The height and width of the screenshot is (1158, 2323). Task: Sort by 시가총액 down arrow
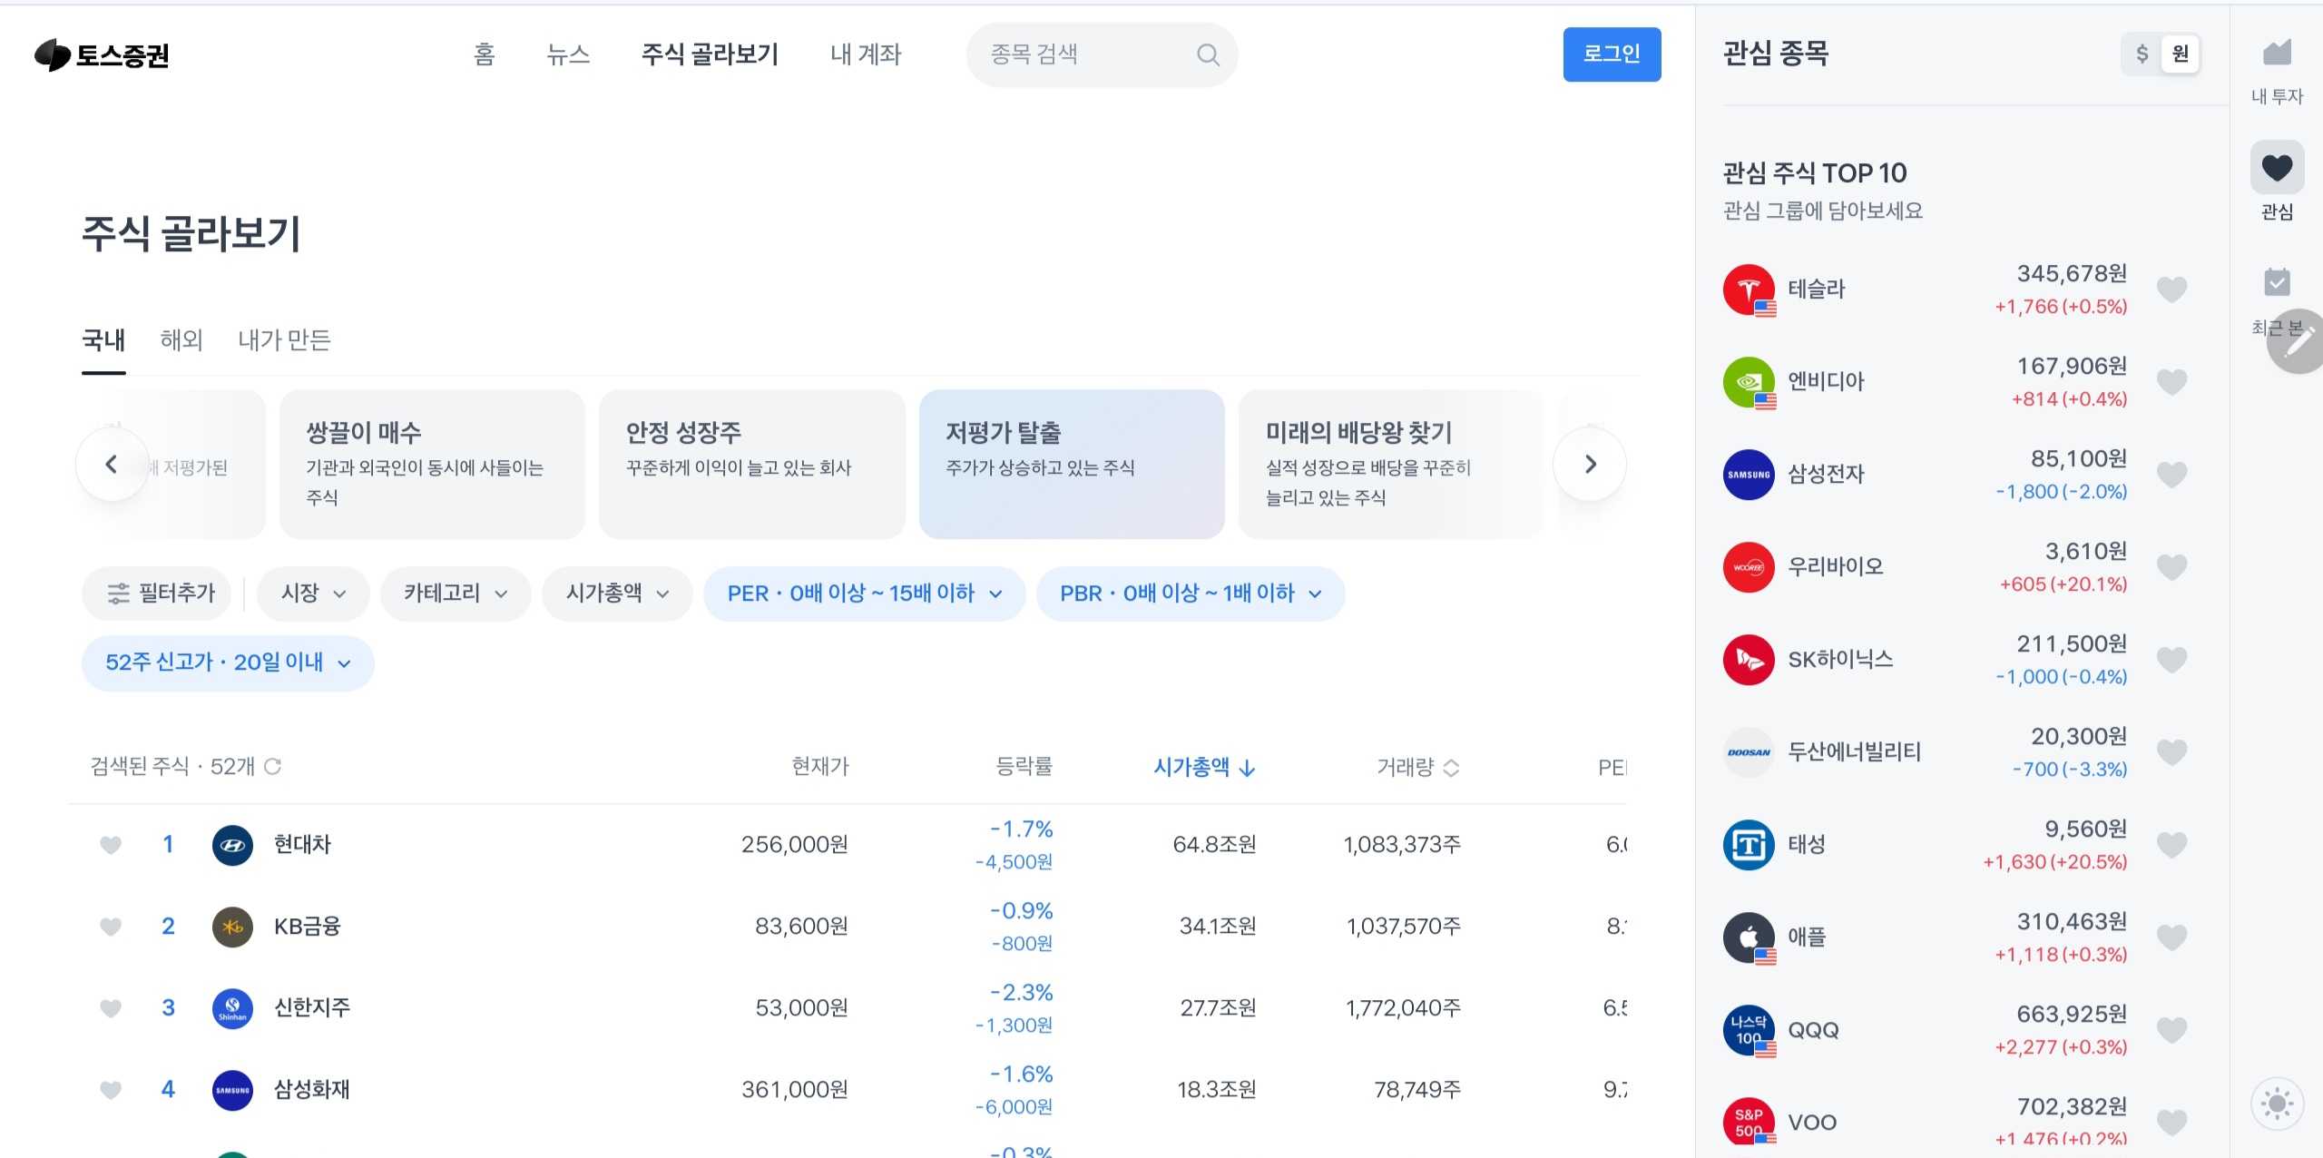(x=1247, y=768)
